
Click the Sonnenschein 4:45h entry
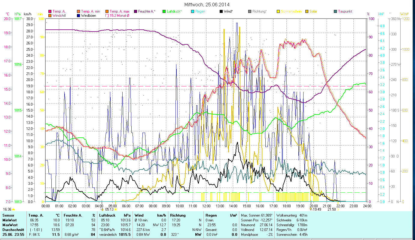(x=291, y=235)
